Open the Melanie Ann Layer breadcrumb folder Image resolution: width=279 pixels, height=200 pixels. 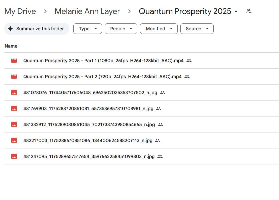87,11
